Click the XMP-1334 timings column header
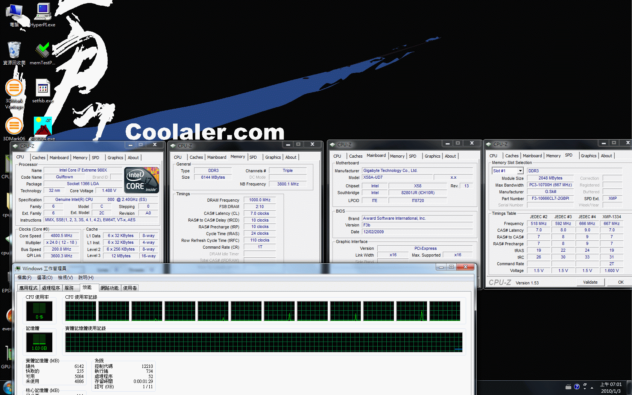The height and width of the screenshot is (395, 632). (x=612, y=217)
